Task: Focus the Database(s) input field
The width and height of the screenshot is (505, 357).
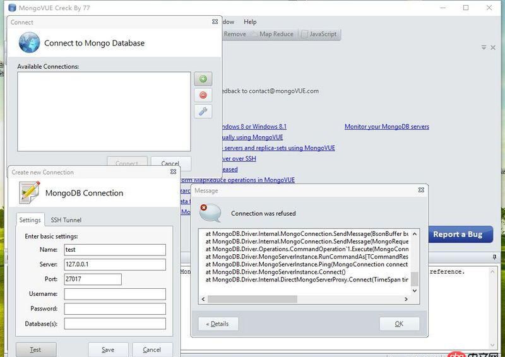Action: 115,324
